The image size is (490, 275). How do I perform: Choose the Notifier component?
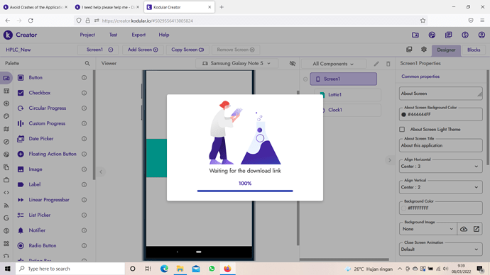[37, 230]
